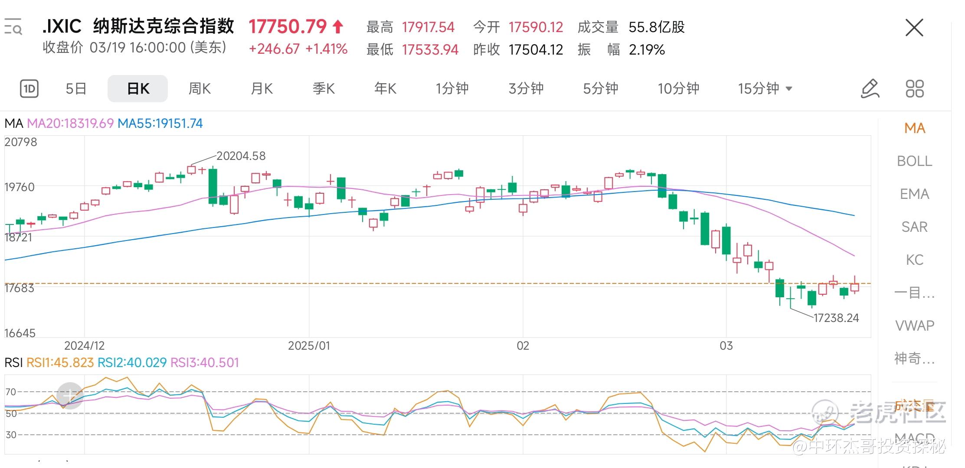This screenshot has height=468, width=965.
Task: Toggle the EMA indicator
Action: pyautogui.click(x=914, y=194)
